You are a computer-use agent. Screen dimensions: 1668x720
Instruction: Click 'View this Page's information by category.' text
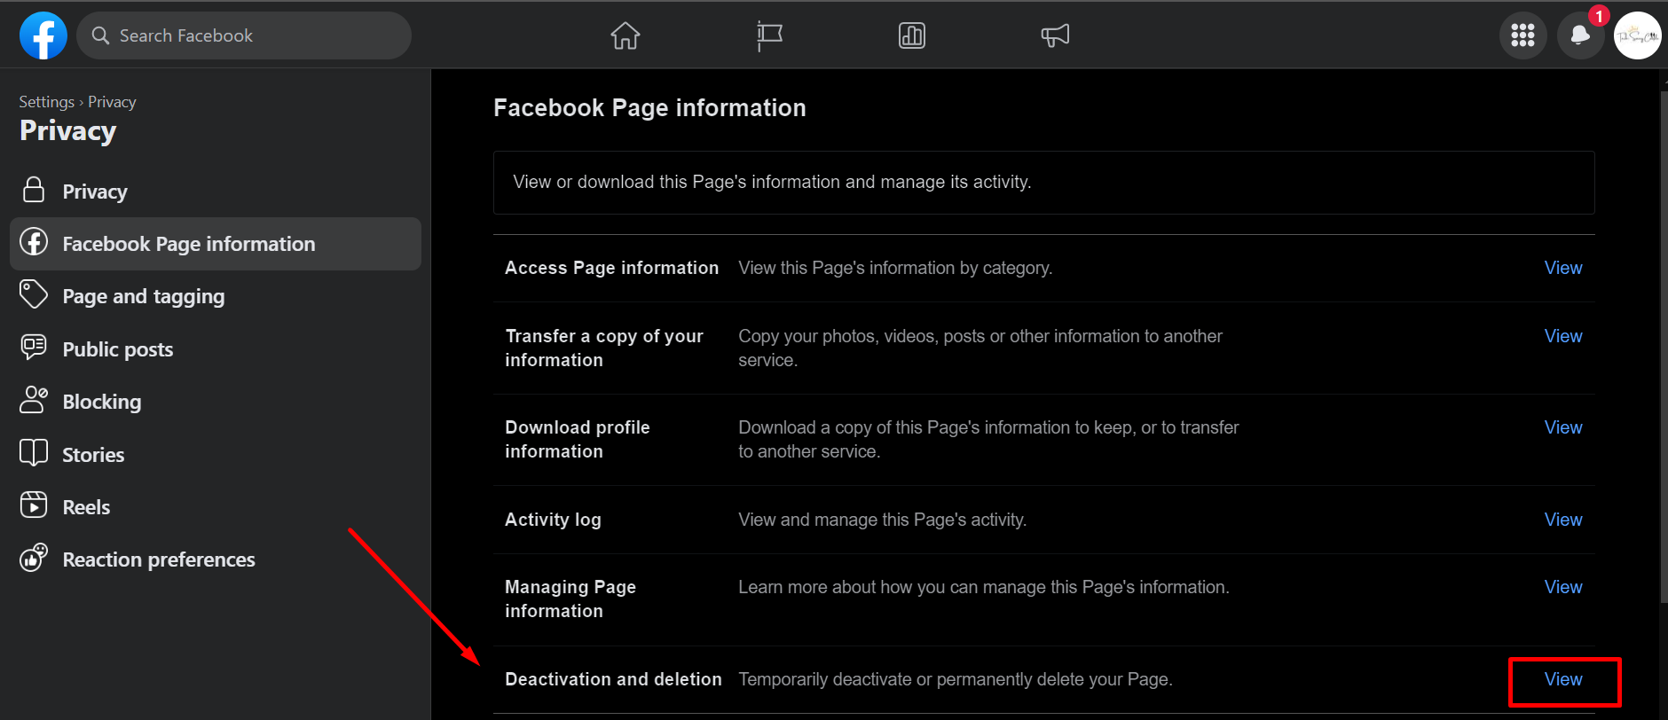click(895, 268)
